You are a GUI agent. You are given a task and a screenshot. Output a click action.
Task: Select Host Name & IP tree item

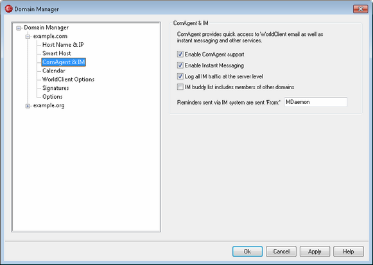coord(63,45)
